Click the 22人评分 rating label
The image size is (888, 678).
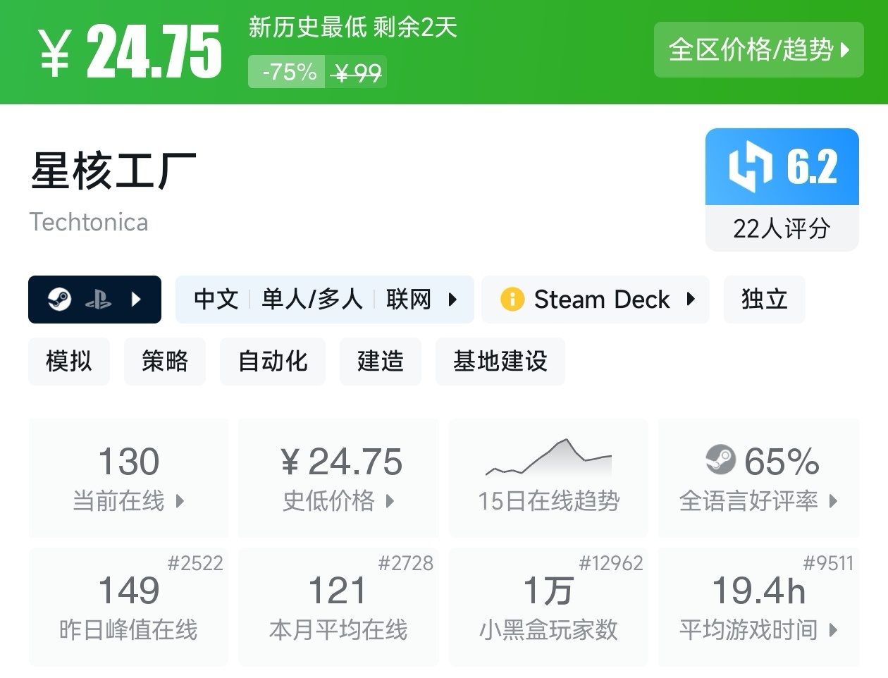(782, 228)
